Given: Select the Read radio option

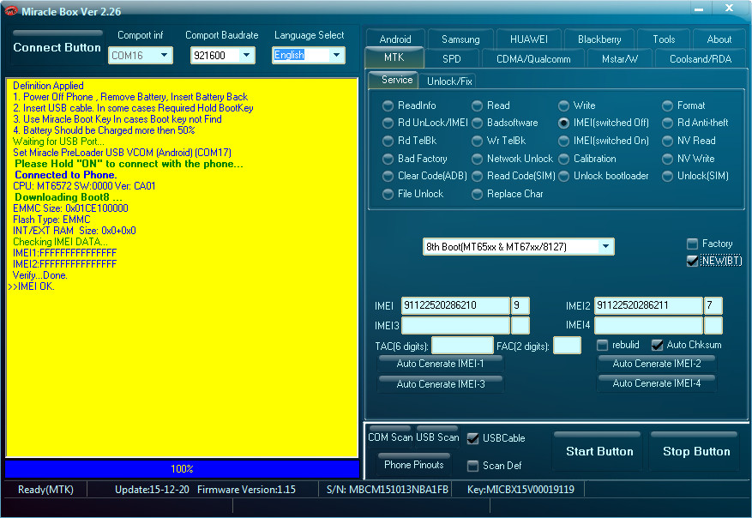Looking at the screenshot, I should click(490, 105).
